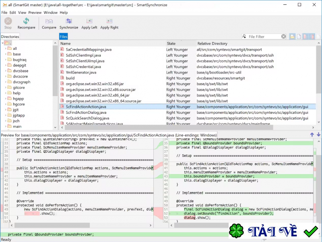322x242 pixels.
Task: Start Synchronize from the toolbar
Action: click(69, 23)
